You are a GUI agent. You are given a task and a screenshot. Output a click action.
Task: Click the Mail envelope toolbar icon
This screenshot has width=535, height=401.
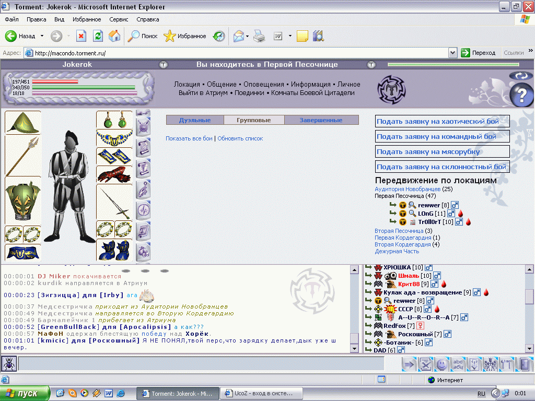click(239, 36)
